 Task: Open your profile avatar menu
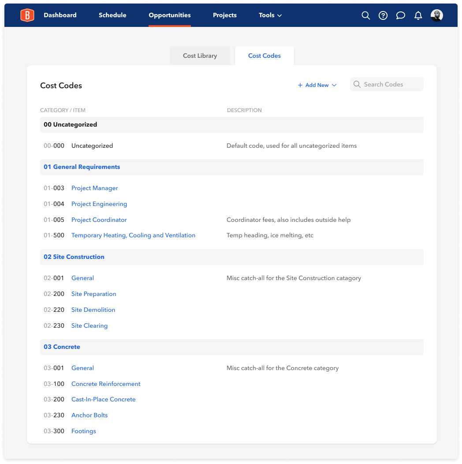436,15
